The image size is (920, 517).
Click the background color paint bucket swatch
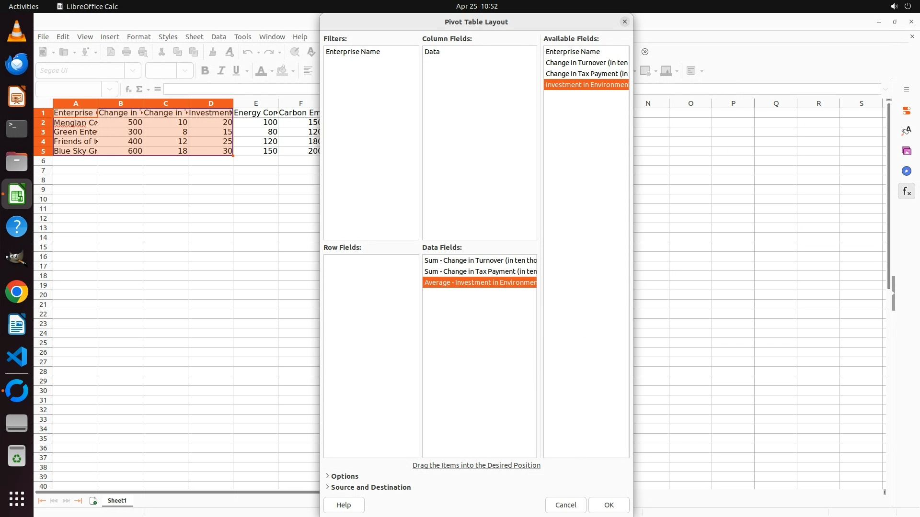pos(282,71)
